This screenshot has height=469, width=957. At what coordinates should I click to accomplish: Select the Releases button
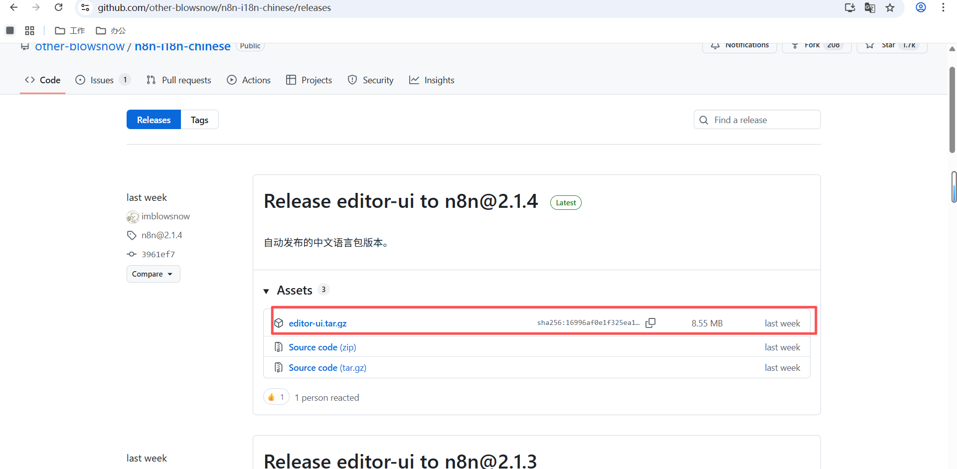coord(154,120)
